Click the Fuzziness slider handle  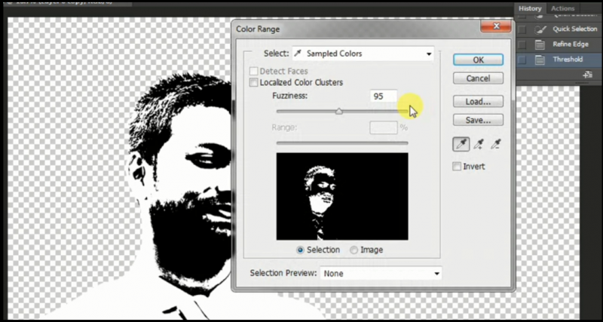(x=338, y=111)
